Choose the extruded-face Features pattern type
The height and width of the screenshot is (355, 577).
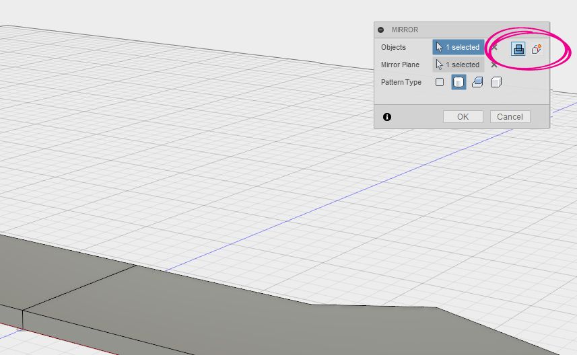pos(477,82)
